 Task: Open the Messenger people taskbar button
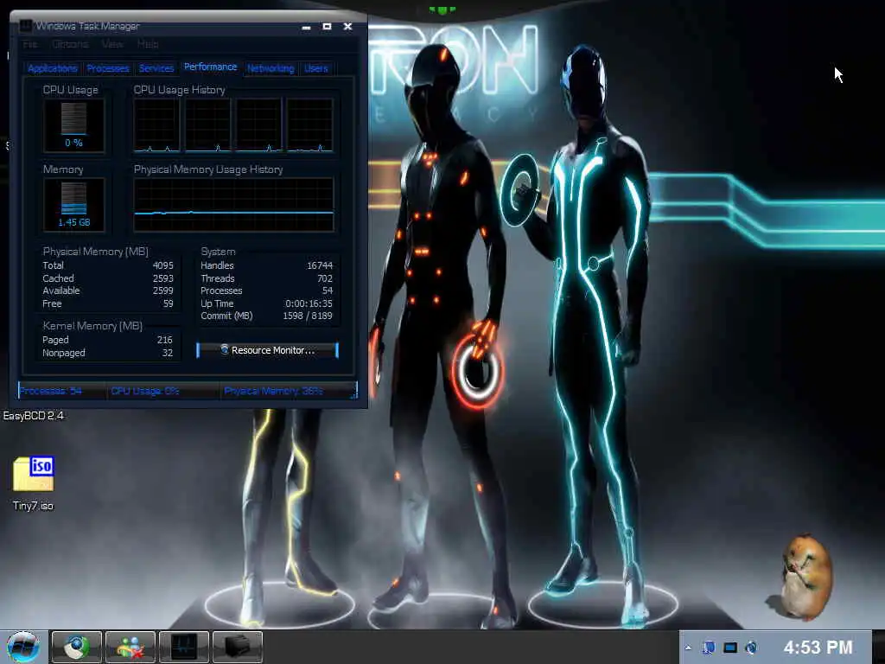(130, 647)
